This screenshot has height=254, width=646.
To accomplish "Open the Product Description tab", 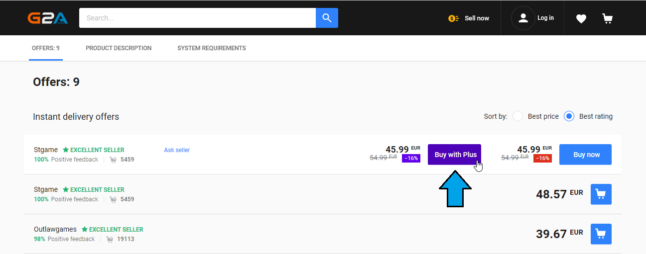I will (119, 48).
